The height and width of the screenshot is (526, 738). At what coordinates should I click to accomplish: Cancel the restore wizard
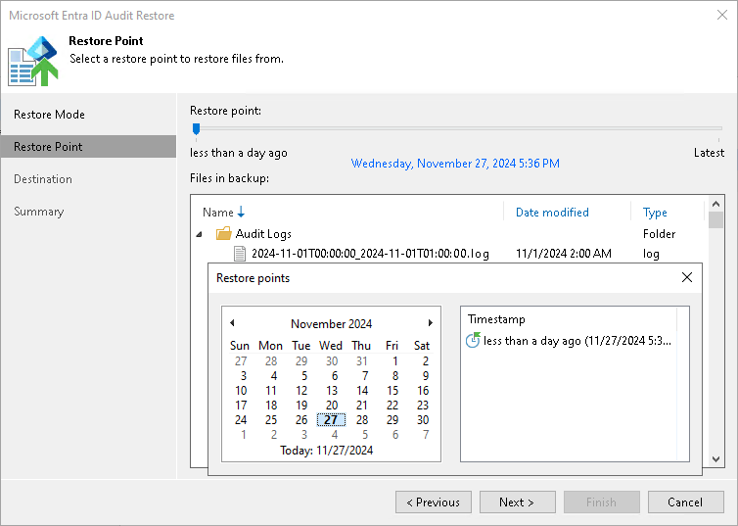pyautogui.click(x=686, y=502)
